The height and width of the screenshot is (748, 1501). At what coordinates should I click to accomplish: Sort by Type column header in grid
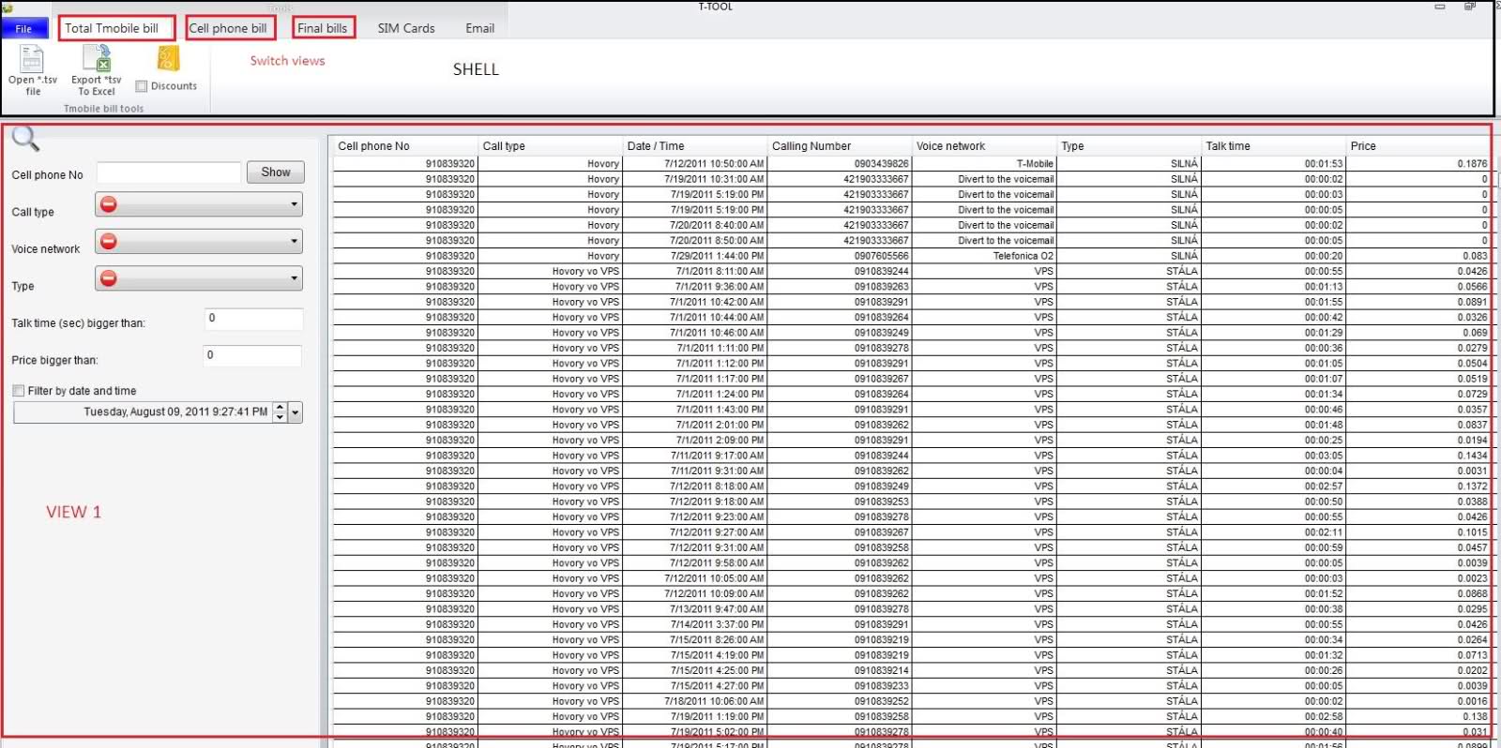pos(1129,146)
